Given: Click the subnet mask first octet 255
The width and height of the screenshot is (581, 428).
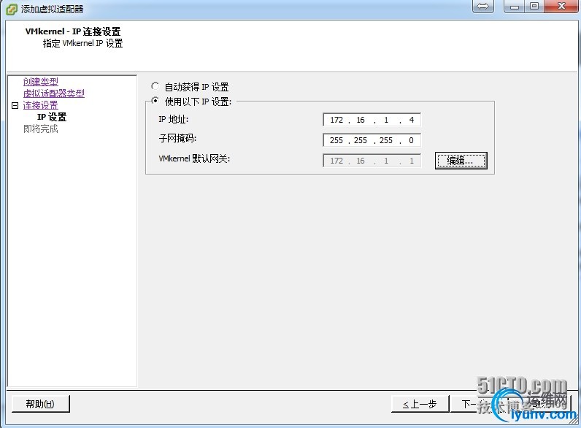Looking at the screenshot, I should [336, 140].
